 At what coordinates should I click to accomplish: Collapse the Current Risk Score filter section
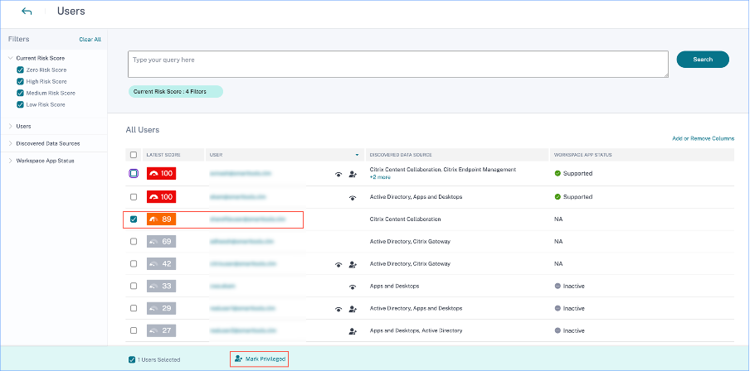[11, 58]
